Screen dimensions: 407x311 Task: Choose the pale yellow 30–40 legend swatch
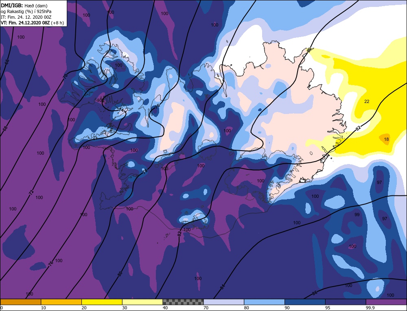[x=142, y=302]
